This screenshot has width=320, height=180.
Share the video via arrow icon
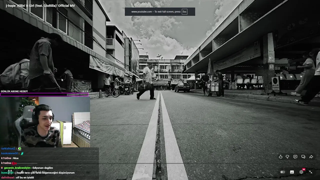tap(311, 157)
